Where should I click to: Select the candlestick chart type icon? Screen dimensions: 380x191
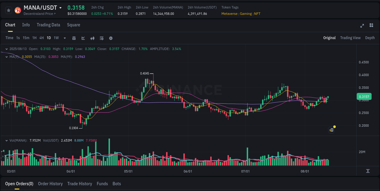tap(92, 38)
